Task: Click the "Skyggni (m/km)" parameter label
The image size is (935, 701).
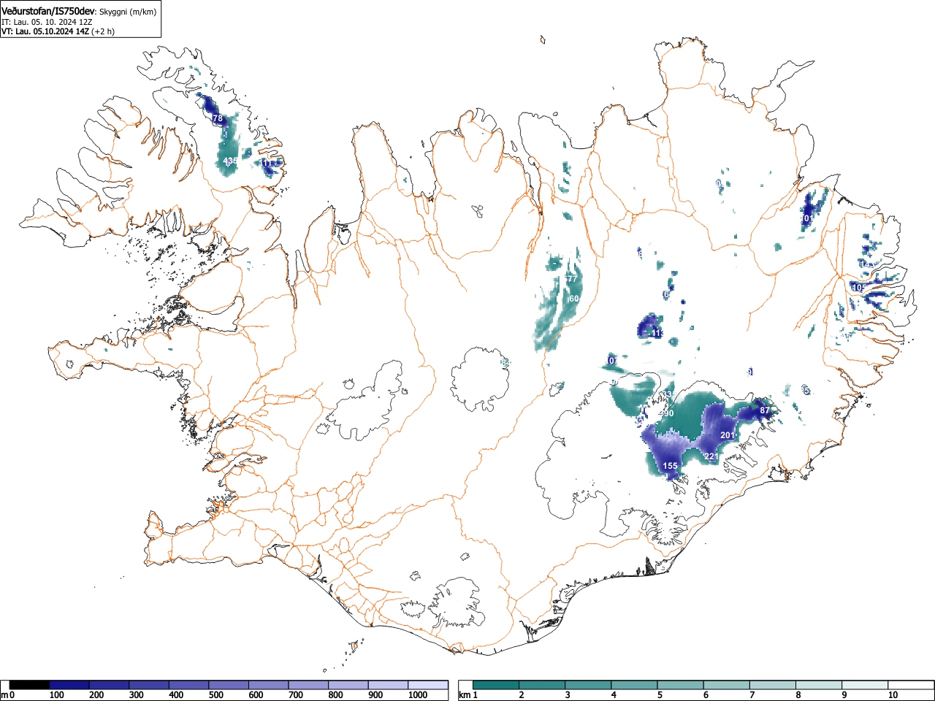Action: (x=127, y=12)
